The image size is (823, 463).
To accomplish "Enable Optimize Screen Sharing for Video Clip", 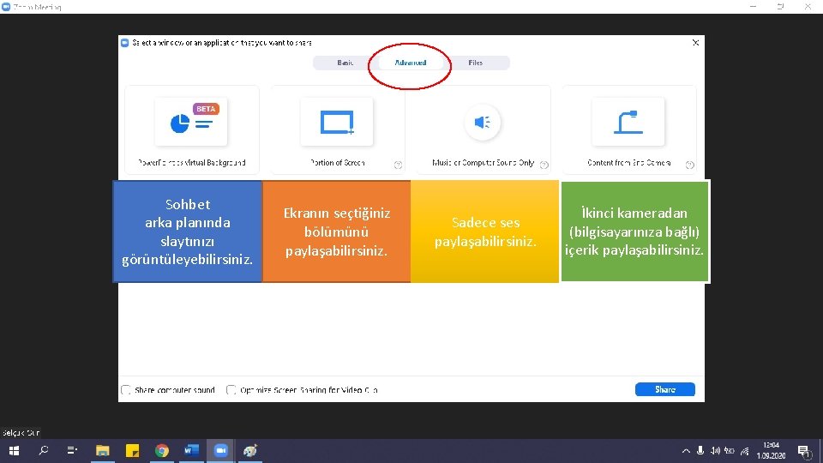I will click(231, 390).
